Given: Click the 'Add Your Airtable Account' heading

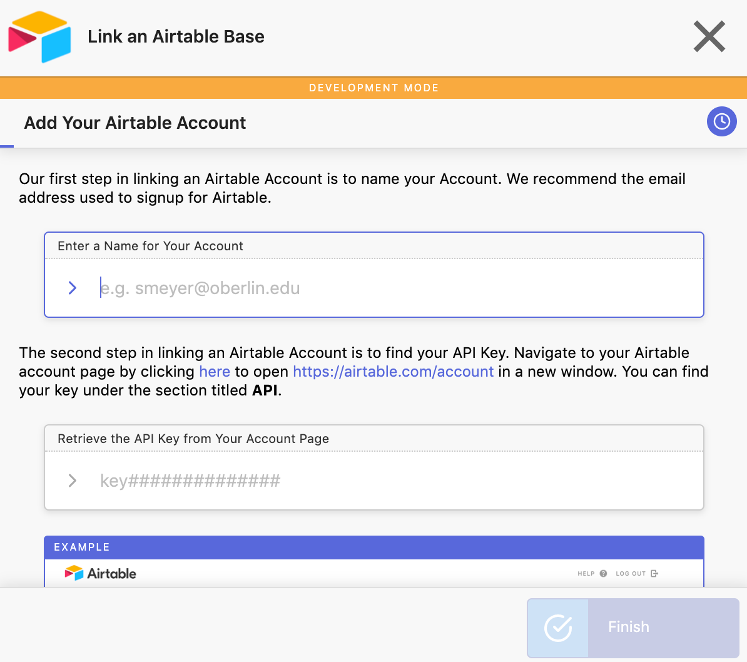Looking at the screenshot, I should click(x=135, y=123).
